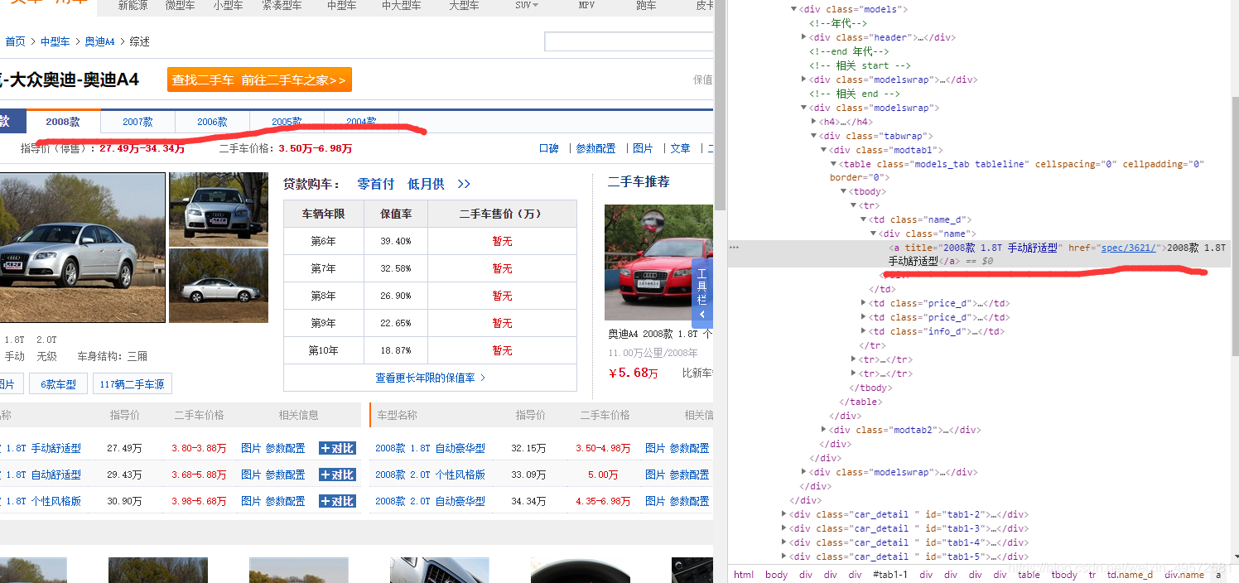Viewport: 1239px width, 583px height.
Task: Click the 第10年 table cell
Action: tap(324, 350)
